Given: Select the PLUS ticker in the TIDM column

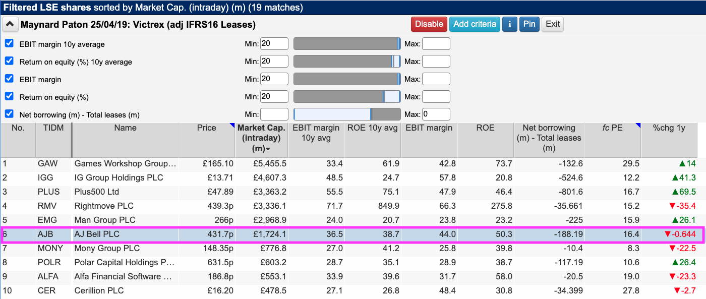Looking at the screenshot, I should (x=48, y=192).
